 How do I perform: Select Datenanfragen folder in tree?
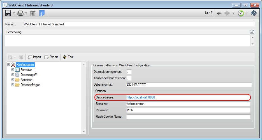click(30, 85)
